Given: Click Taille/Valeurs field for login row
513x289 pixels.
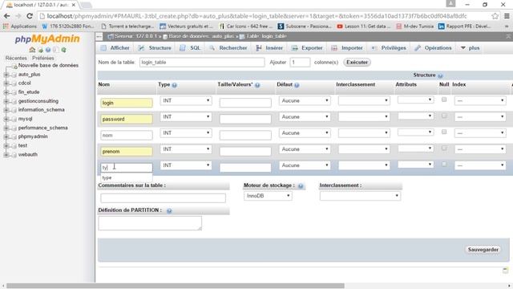Looking at the screenshot, I should tap(245, 103).
